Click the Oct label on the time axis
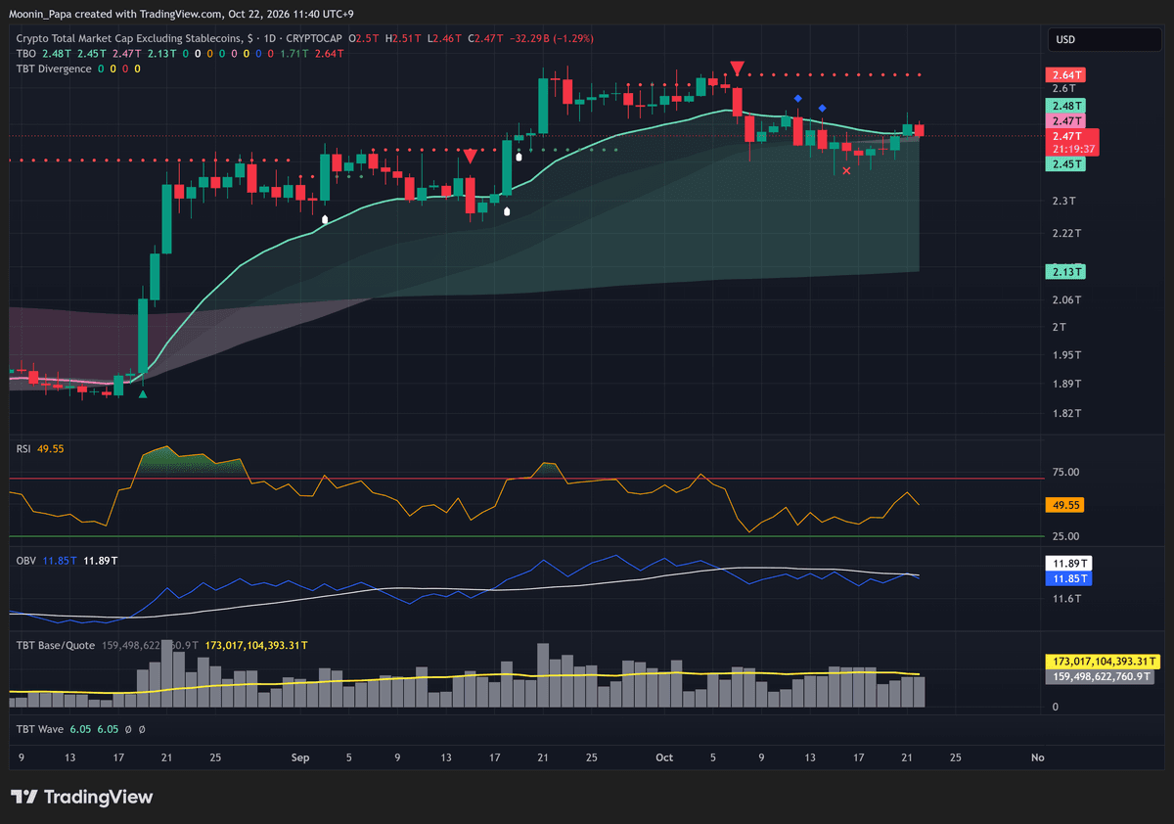 click(x=665, y=757)
